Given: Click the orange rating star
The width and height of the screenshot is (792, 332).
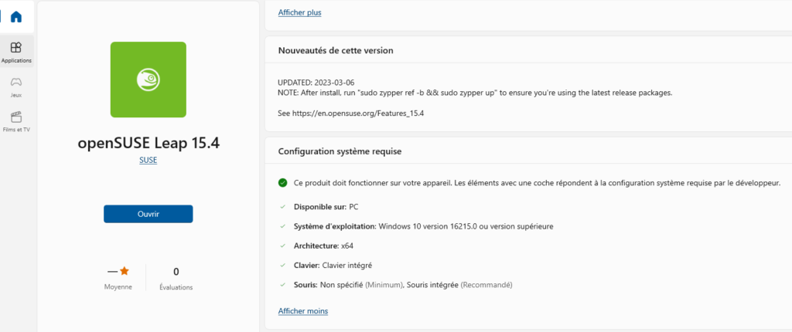Looking at the screenshot, I should pos(125,272).
